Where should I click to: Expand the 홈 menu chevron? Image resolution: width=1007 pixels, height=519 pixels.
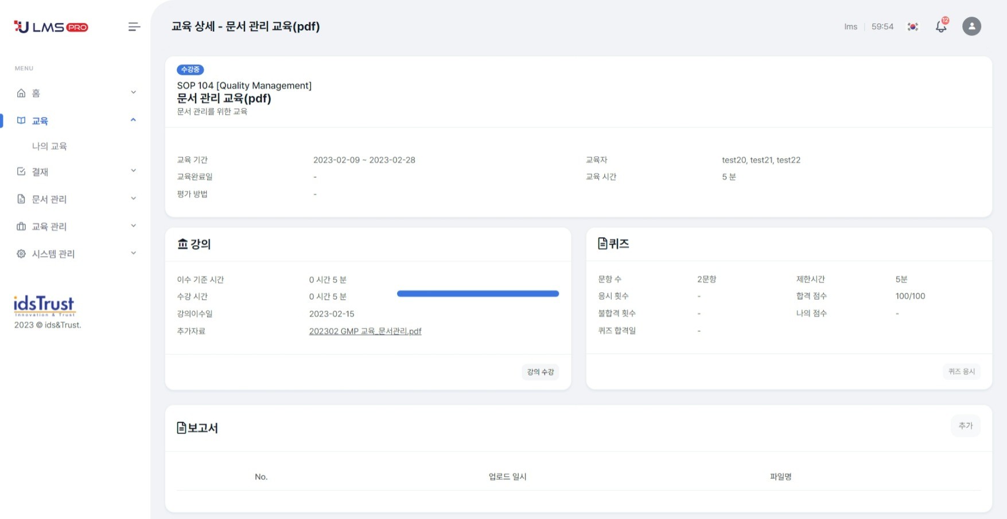click(x=133, y=92)
